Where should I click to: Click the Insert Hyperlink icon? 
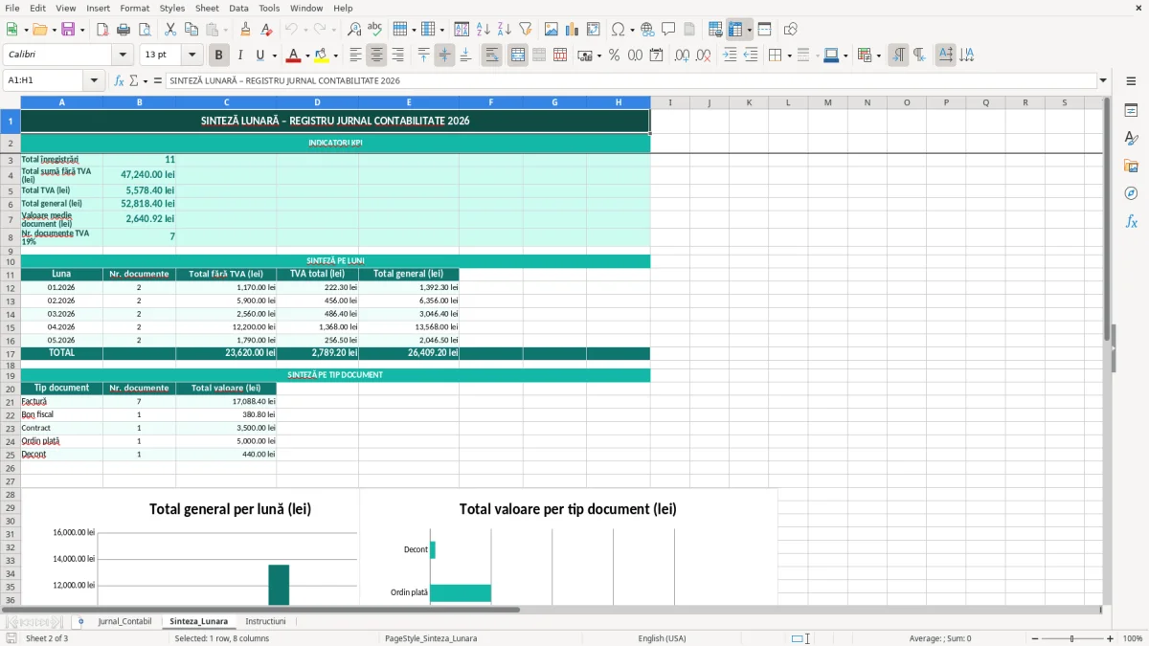648,30
